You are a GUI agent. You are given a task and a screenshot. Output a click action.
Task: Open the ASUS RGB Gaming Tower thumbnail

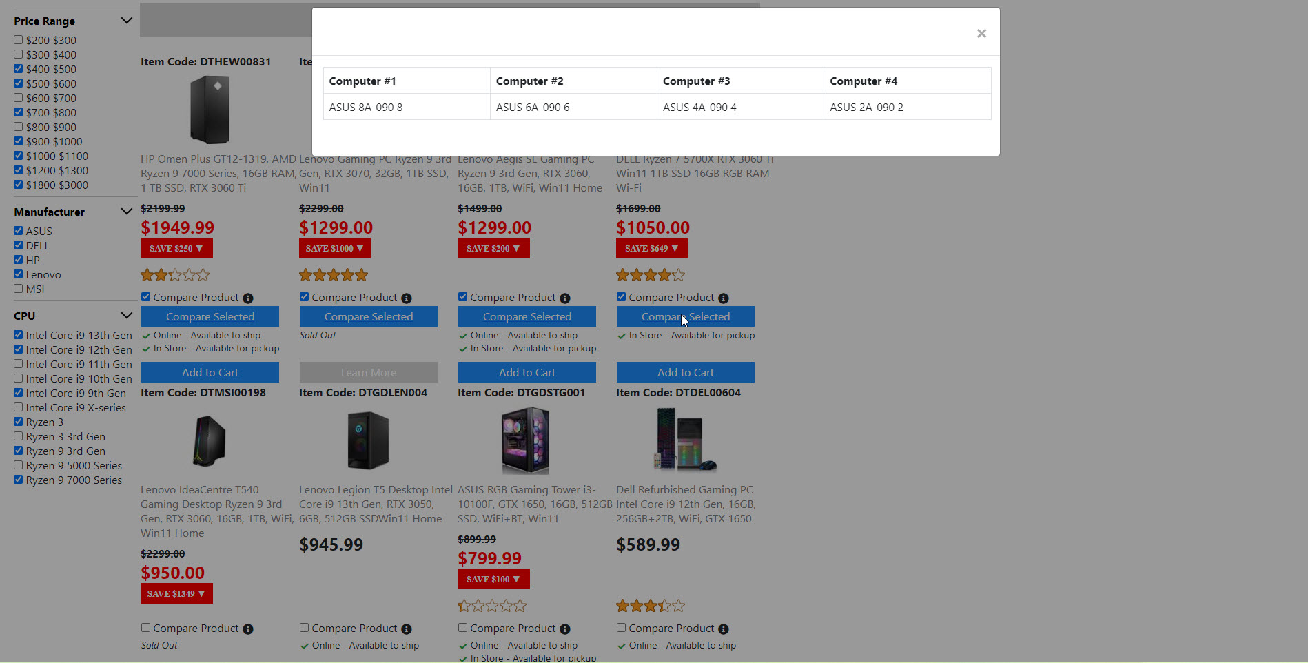526,440
